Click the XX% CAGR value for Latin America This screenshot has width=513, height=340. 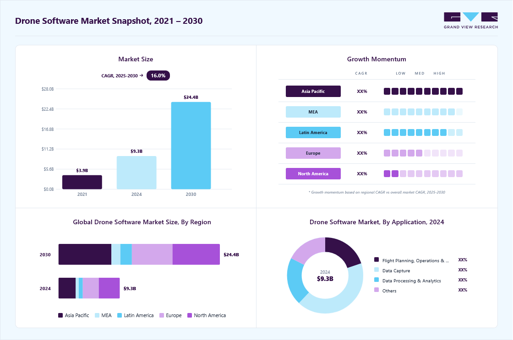362,132
